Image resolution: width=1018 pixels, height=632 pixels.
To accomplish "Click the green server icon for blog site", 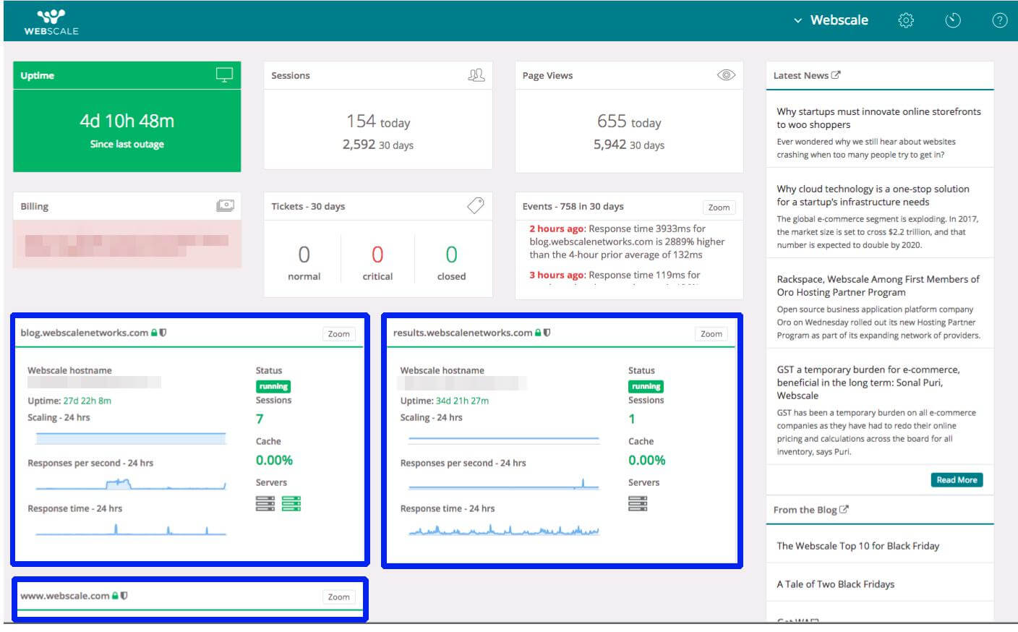I will [291, 503].
